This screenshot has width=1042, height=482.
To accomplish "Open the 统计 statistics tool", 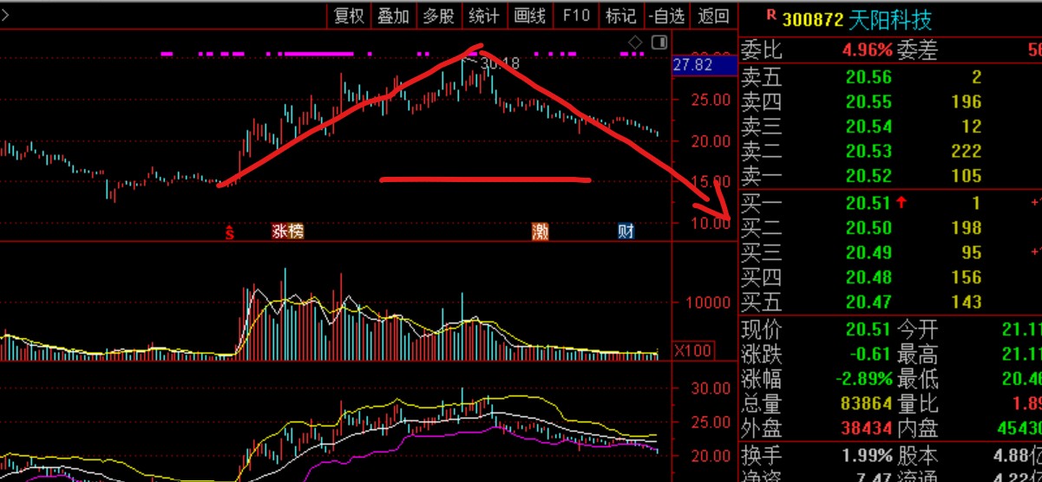I will click(484, 15).
